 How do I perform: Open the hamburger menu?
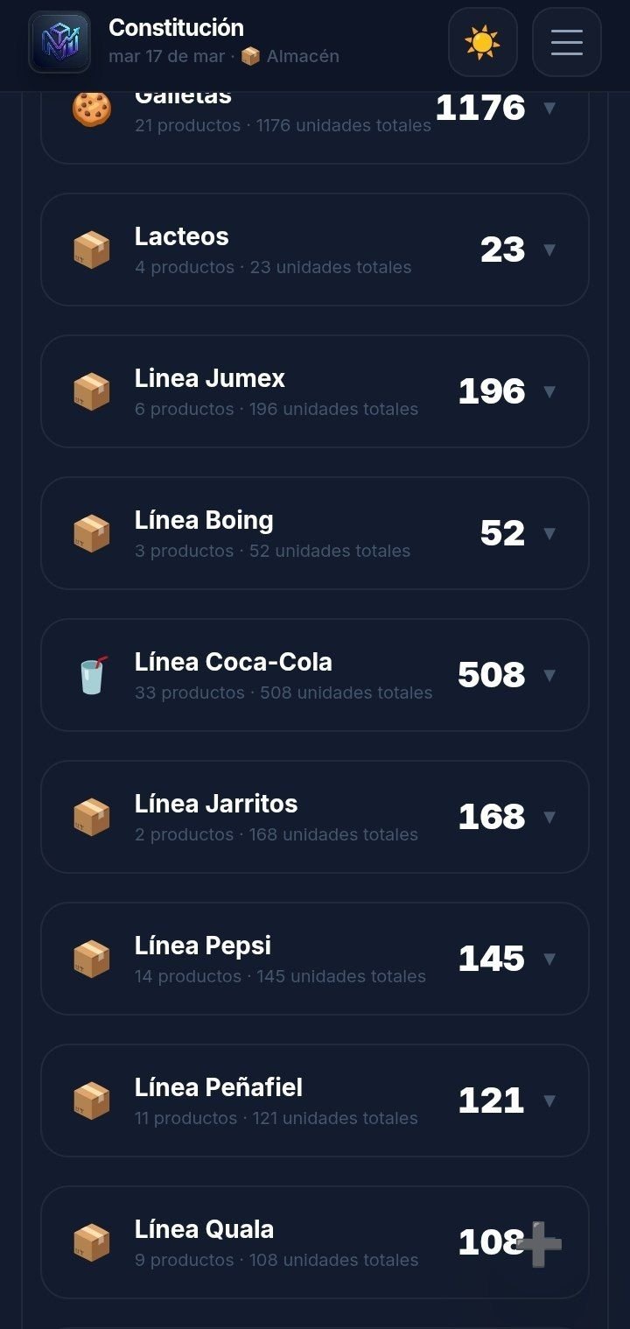pyautogui.click(x=566, y=42)
